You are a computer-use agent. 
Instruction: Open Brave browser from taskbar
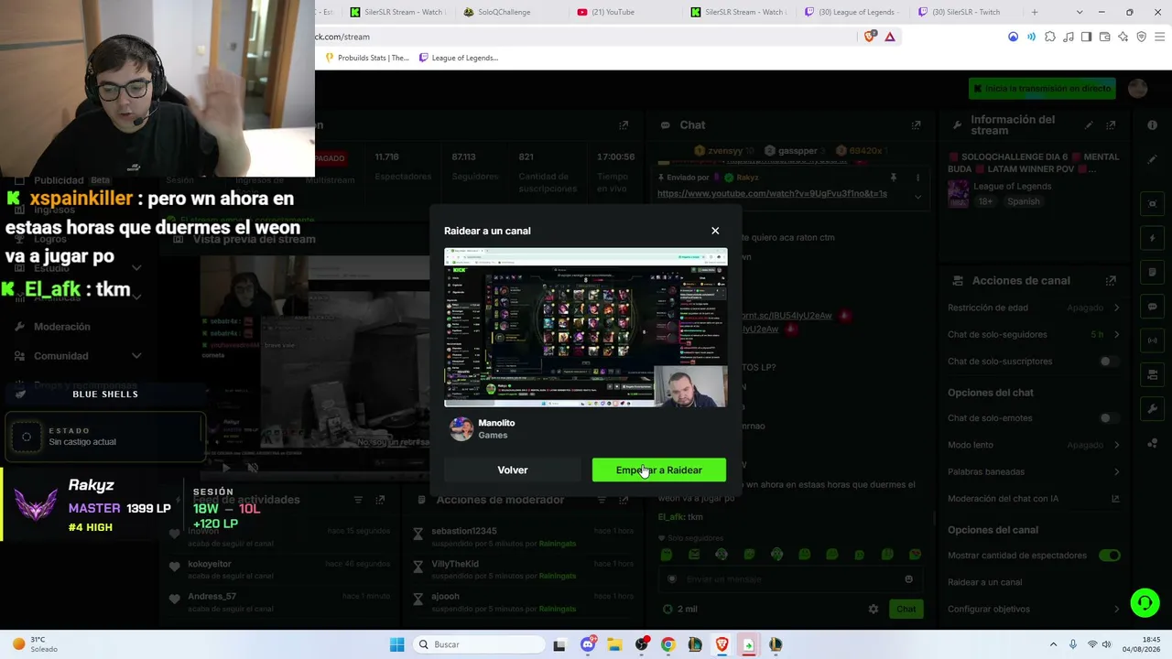(x=722, y=644)
